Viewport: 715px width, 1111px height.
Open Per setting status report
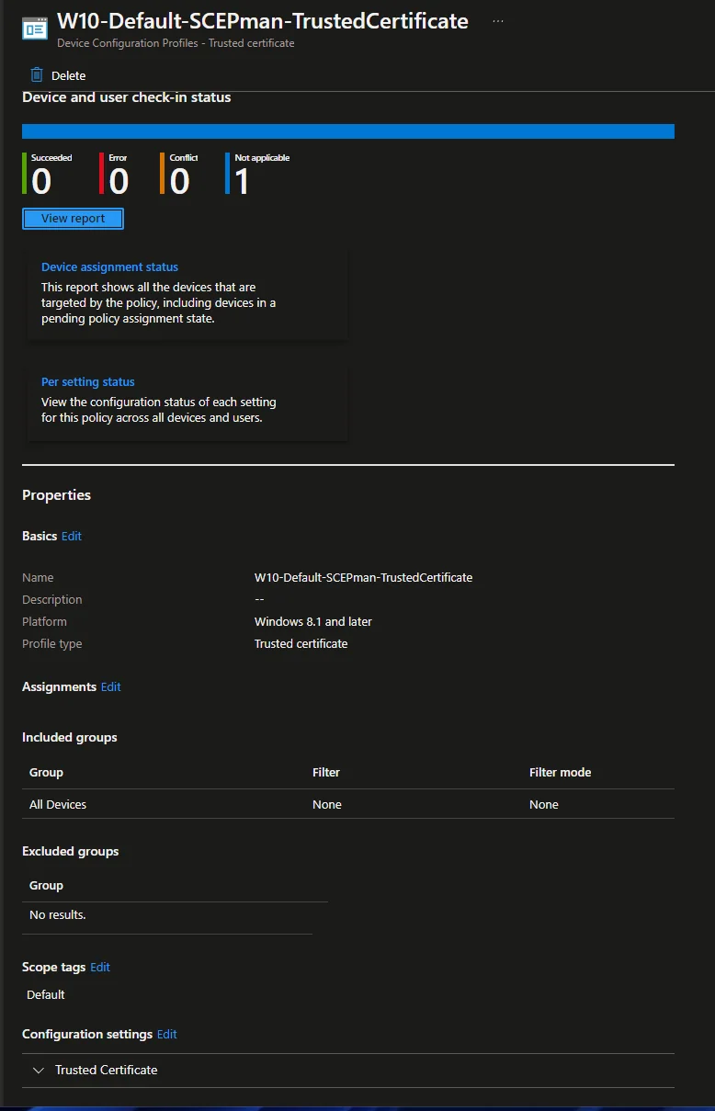coord(88,382)
